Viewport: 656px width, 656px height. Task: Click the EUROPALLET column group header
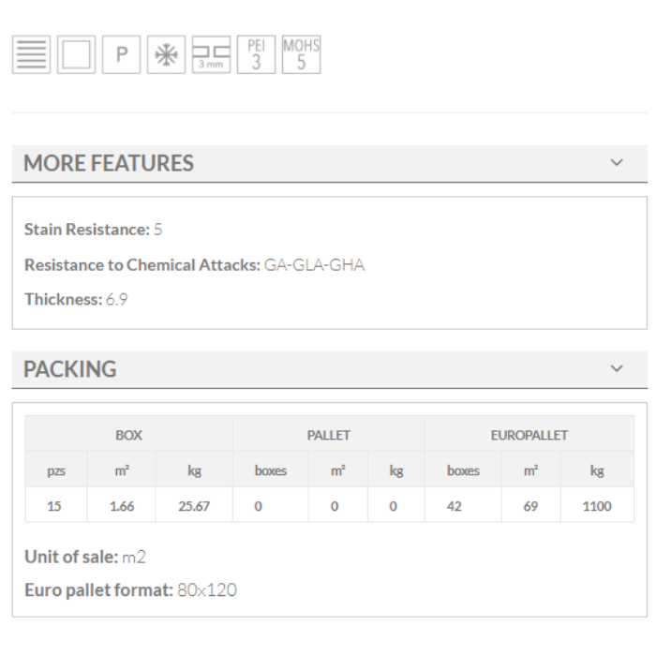(529, 435)
